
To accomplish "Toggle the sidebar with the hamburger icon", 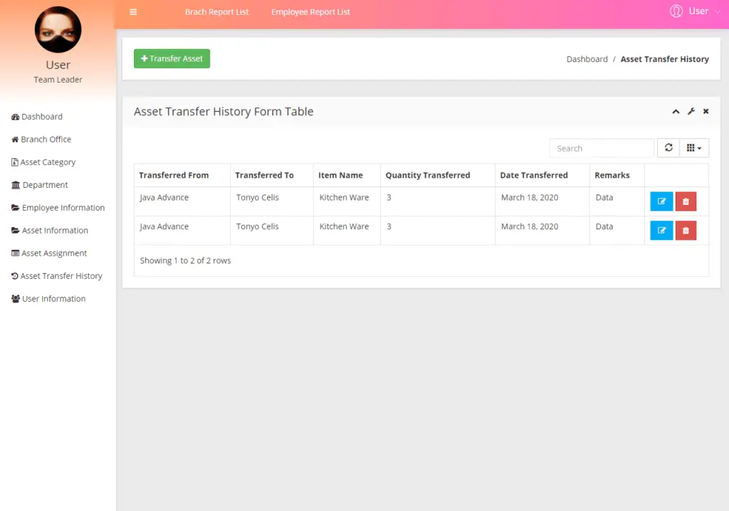I will pos(132,11).
